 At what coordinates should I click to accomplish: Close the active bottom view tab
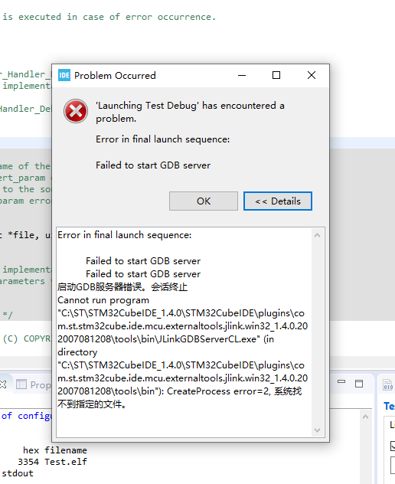(x=3, y=384)
